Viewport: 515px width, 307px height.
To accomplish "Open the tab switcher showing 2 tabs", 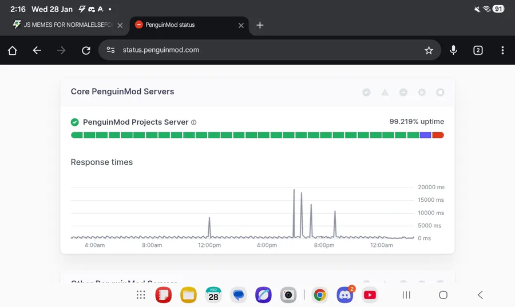I will (478, 50).
